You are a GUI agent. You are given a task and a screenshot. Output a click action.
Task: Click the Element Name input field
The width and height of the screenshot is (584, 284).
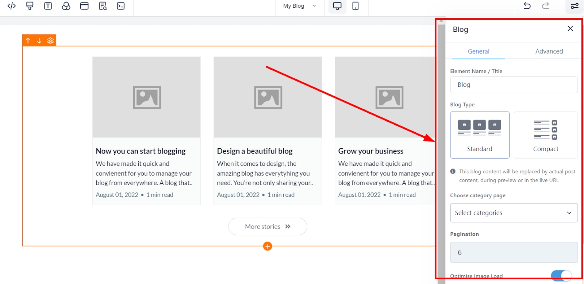pyautogui.click(x=514, y=85)
